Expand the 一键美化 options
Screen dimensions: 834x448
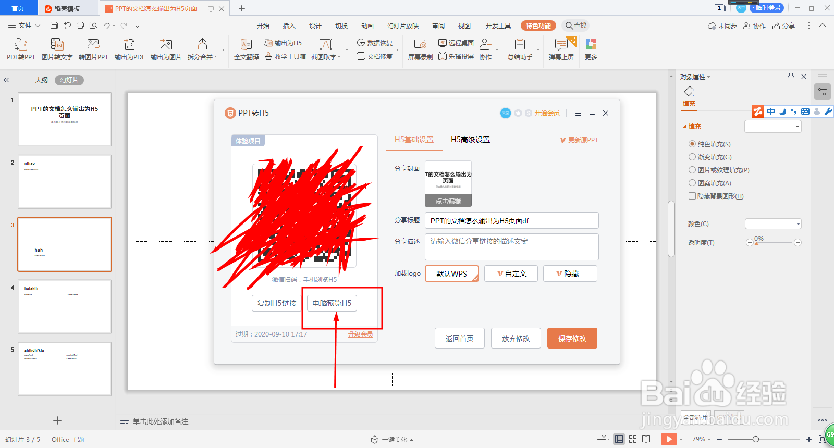411,440
